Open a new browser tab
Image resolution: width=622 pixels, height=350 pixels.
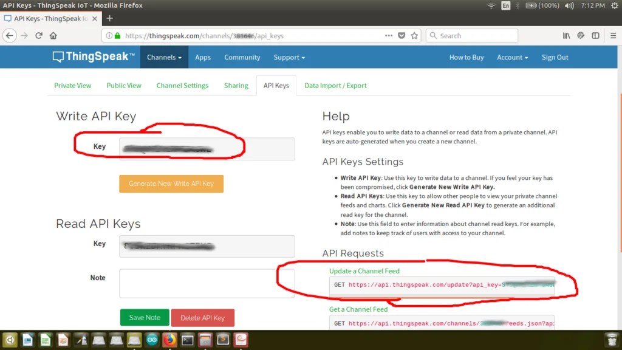coord(110,19)
